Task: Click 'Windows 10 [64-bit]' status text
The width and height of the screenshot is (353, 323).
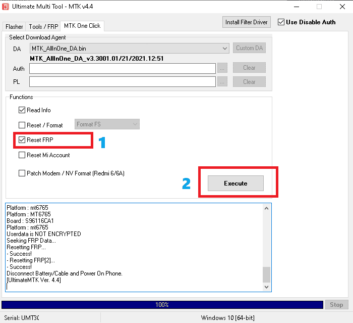Action: tap(227, 318)
